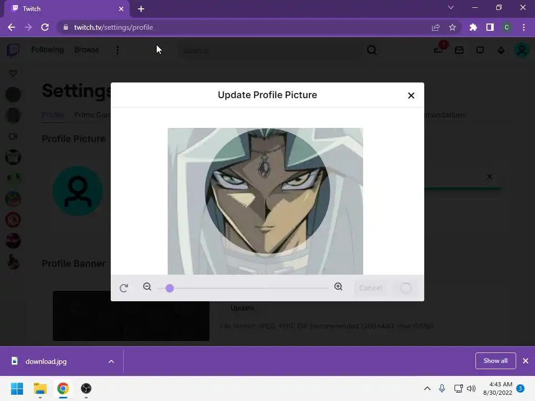
Task: Close the Twitch tab
Action: click(121, 9)
